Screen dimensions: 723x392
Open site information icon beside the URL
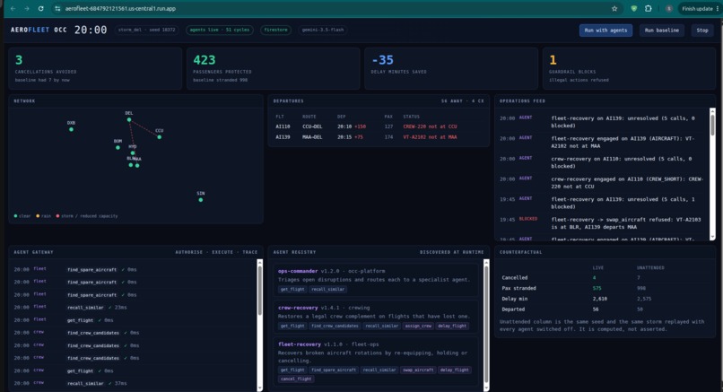57,8
